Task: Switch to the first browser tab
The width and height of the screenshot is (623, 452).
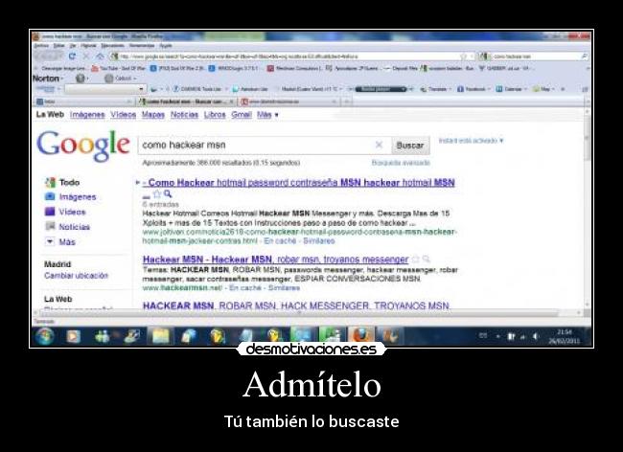Action: point(84,102)
